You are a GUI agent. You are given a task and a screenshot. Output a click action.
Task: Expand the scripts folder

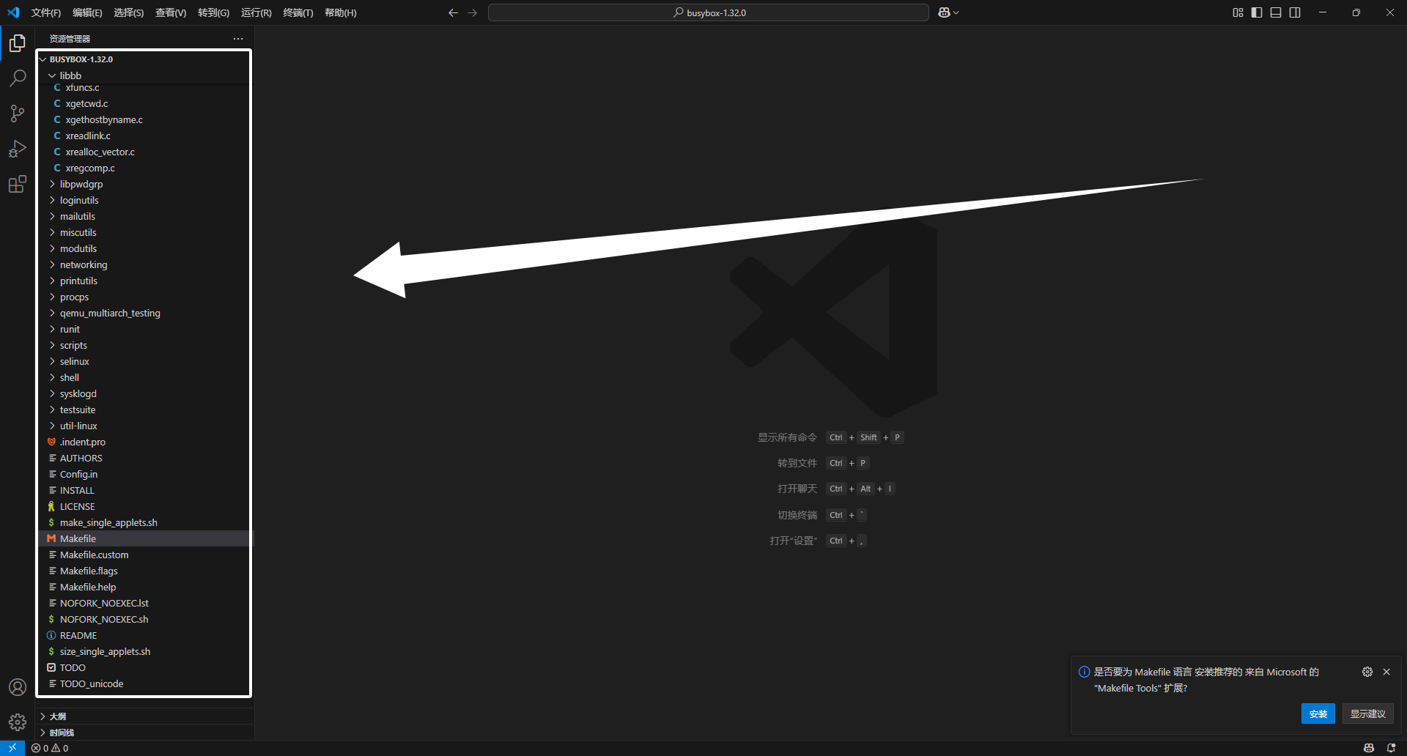coord(144,345)
